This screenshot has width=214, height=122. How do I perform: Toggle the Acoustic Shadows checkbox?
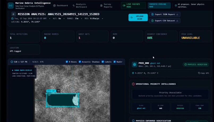point(80,62)
